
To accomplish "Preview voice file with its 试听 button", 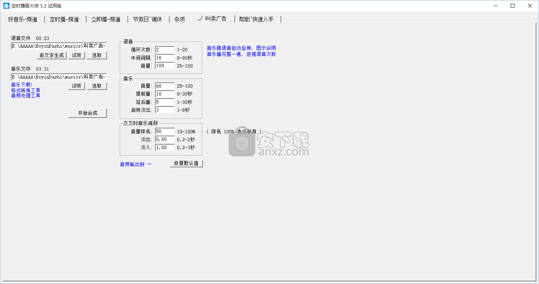I will tap(77, 55).
